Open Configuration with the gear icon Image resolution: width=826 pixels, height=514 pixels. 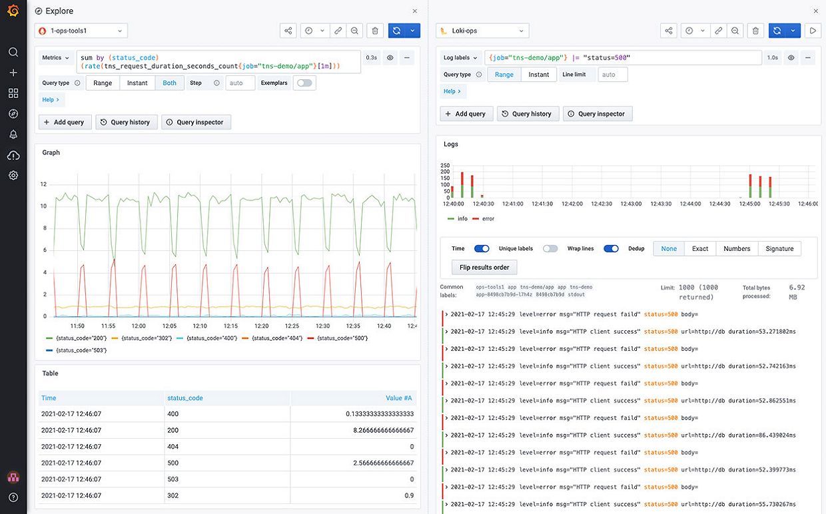tap(14, 174)
